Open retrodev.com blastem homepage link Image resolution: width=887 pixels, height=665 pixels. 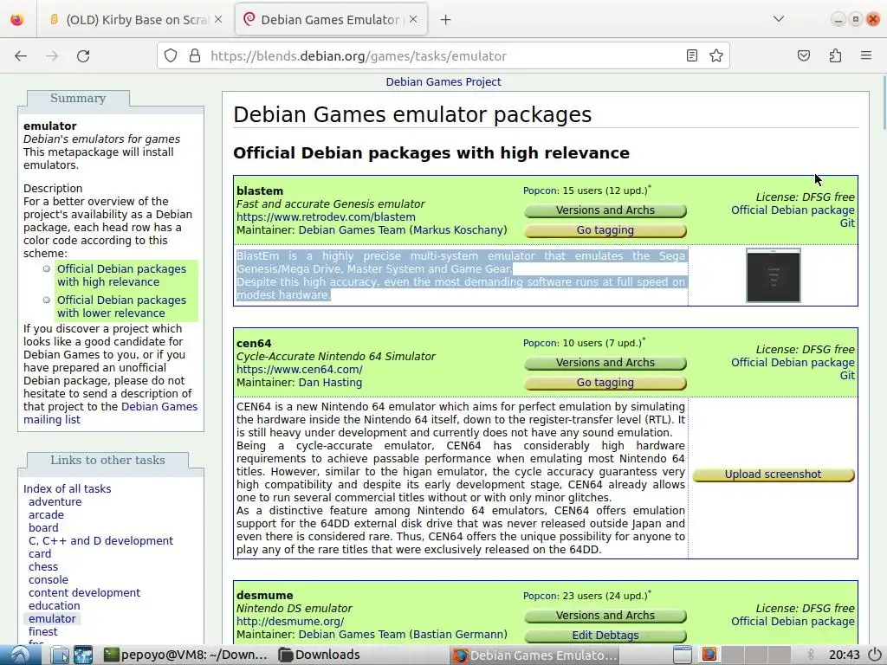click(326, 217)
